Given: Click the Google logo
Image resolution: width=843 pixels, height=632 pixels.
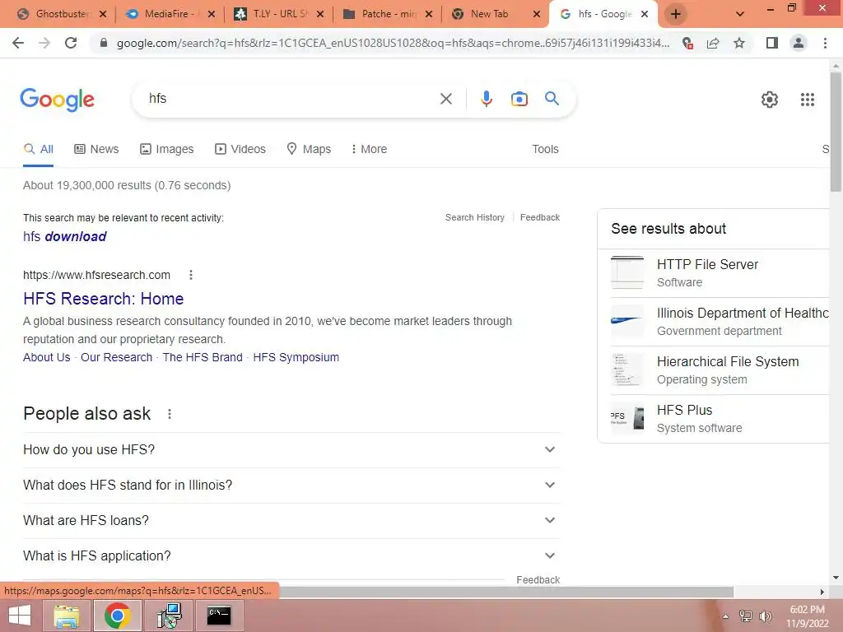Looking at the screenshot, I should (x=57, y=100).
